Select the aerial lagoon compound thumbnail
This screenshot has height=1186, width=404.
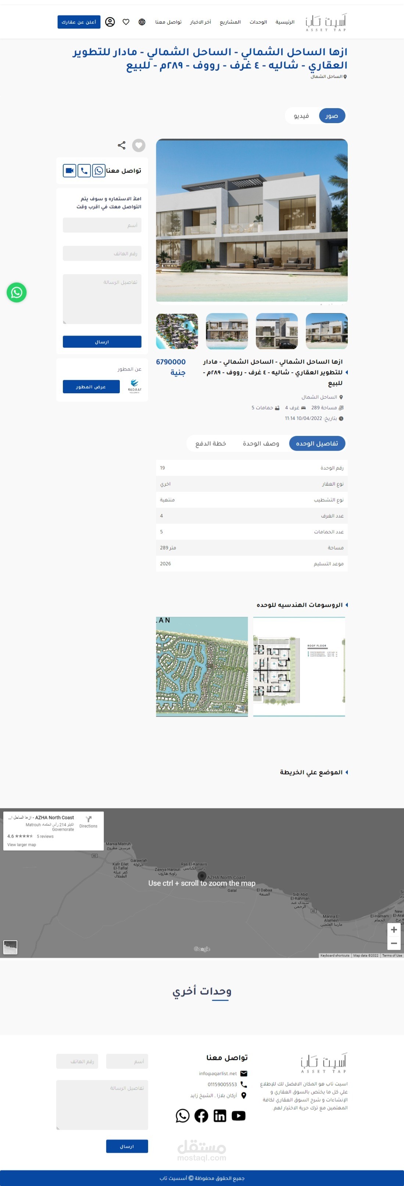point(177,331)
